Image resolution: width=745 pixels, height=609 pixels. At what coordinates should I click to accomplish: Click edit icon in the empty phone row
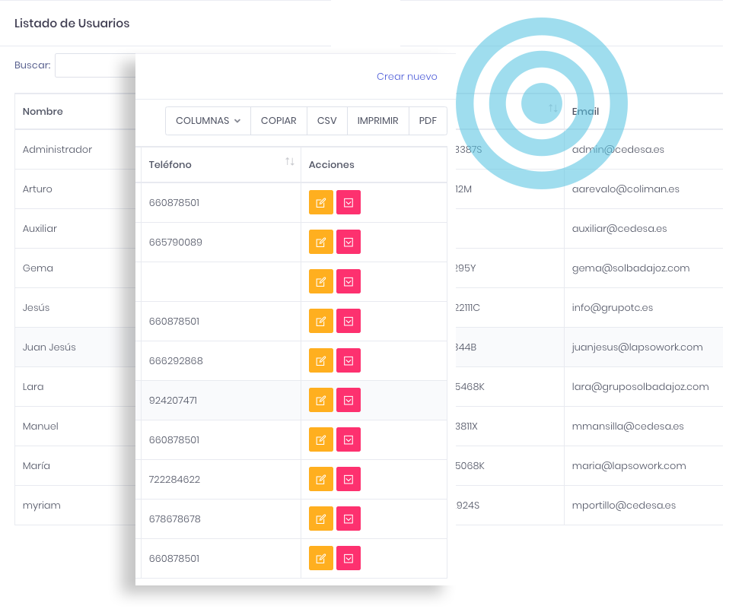pyautogui.click(x=320, y=282)
